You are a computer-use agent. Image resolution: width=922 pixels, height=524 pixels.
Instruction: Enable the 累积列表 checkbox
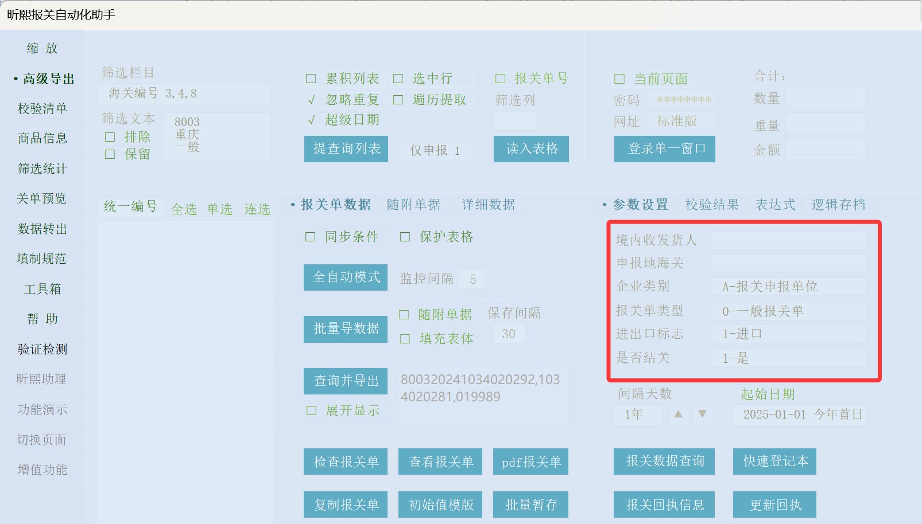click(311, 79)
